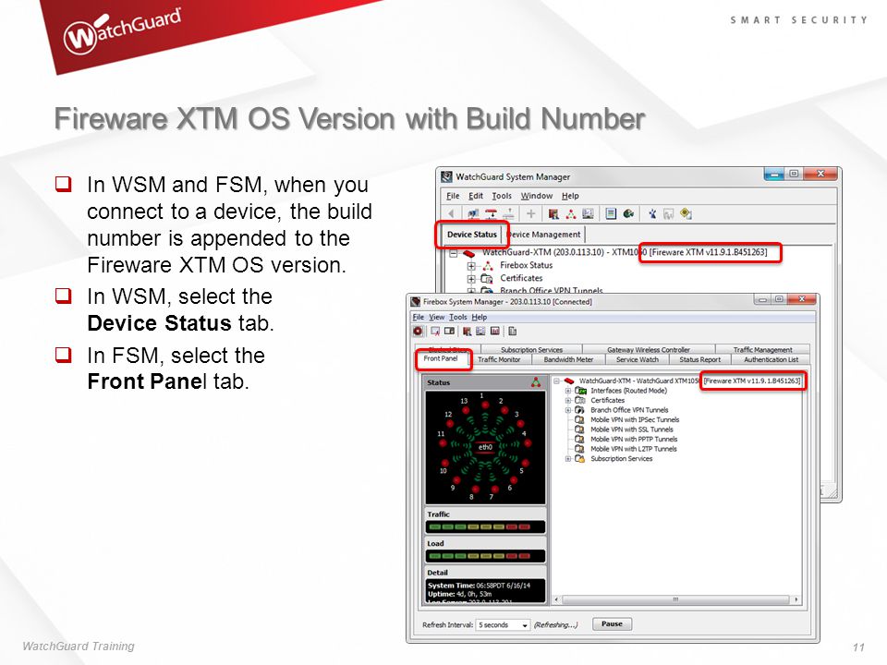Click the HostWatch icon in FSM toolbar
This screenshot has width=887, height=665.
[x=480, y=332]
